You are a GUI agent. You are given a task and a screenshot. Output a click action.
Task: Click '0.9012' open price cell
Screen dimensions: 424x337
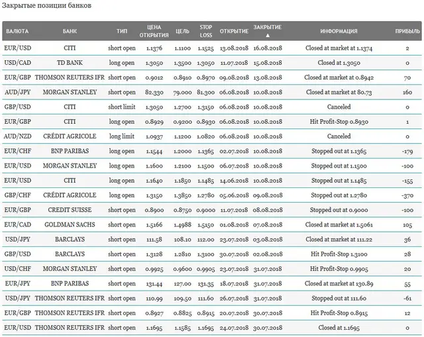tap(154, 78)
